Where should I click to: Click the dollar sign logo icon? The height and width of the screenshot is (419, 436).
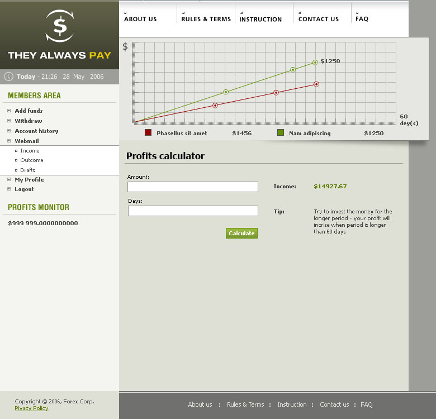click(59, 26)
